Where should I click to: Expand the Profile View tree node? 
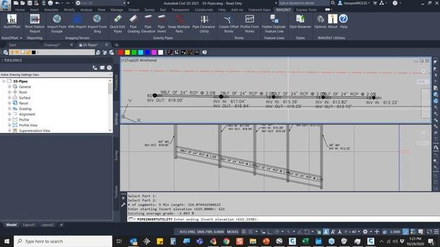(9, 125)
